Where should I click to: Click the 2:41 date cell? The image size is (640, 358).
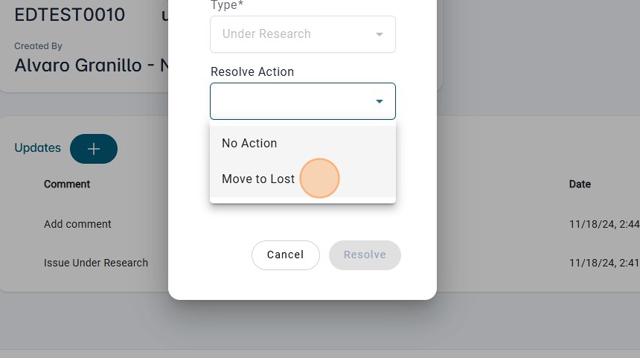pos(604,263)
